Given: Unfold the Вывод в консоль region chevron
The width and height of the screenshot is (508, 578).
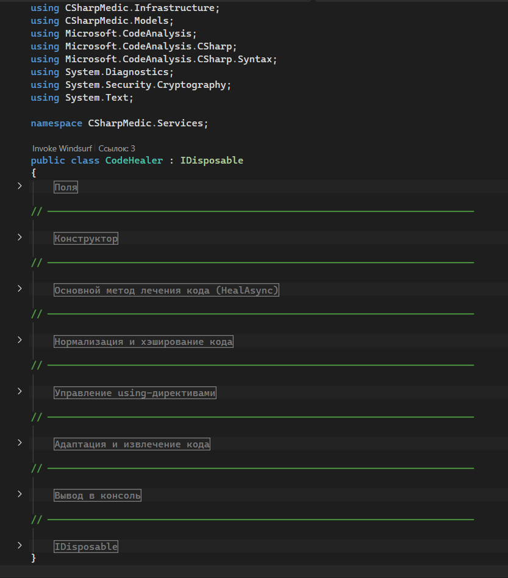Looking at the screenshot, I should [x=20, y=493].
